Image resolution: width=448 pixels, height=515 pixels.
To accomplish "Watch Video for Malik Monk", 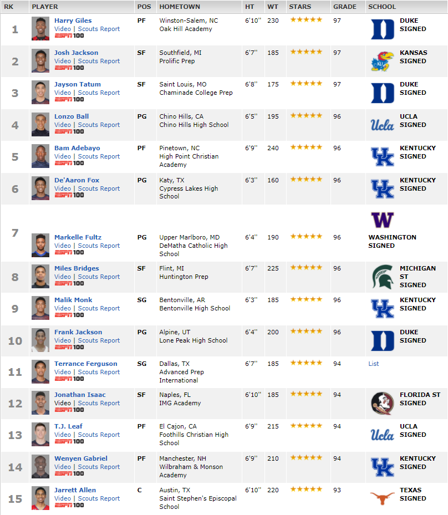I will point(63,308).
